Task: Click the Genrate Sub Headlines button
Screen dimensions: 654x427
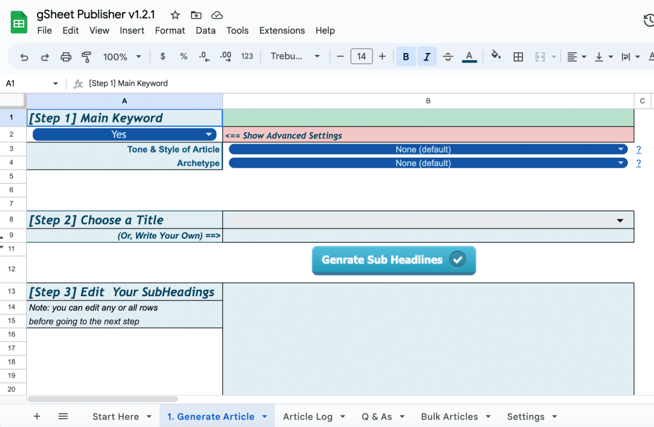Action: click(393, 260)
